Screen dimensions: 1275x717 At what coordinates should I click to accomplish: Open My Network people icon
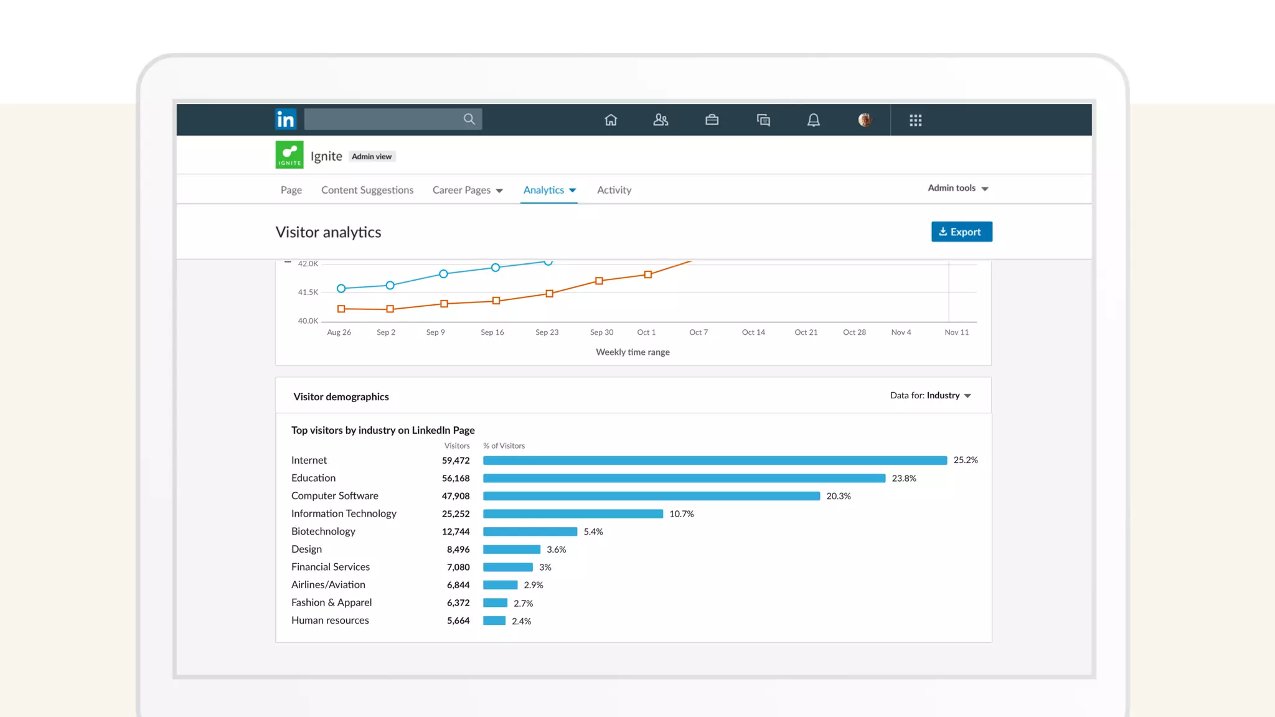point(661,120)
